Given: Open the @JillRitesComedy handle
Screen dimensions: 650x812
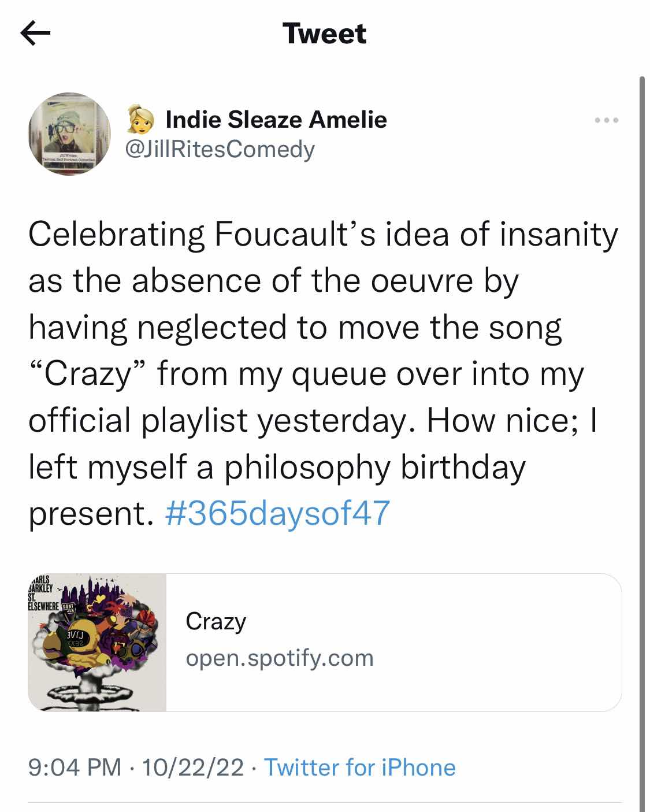Looking at the screenshot, I should 220,150.
